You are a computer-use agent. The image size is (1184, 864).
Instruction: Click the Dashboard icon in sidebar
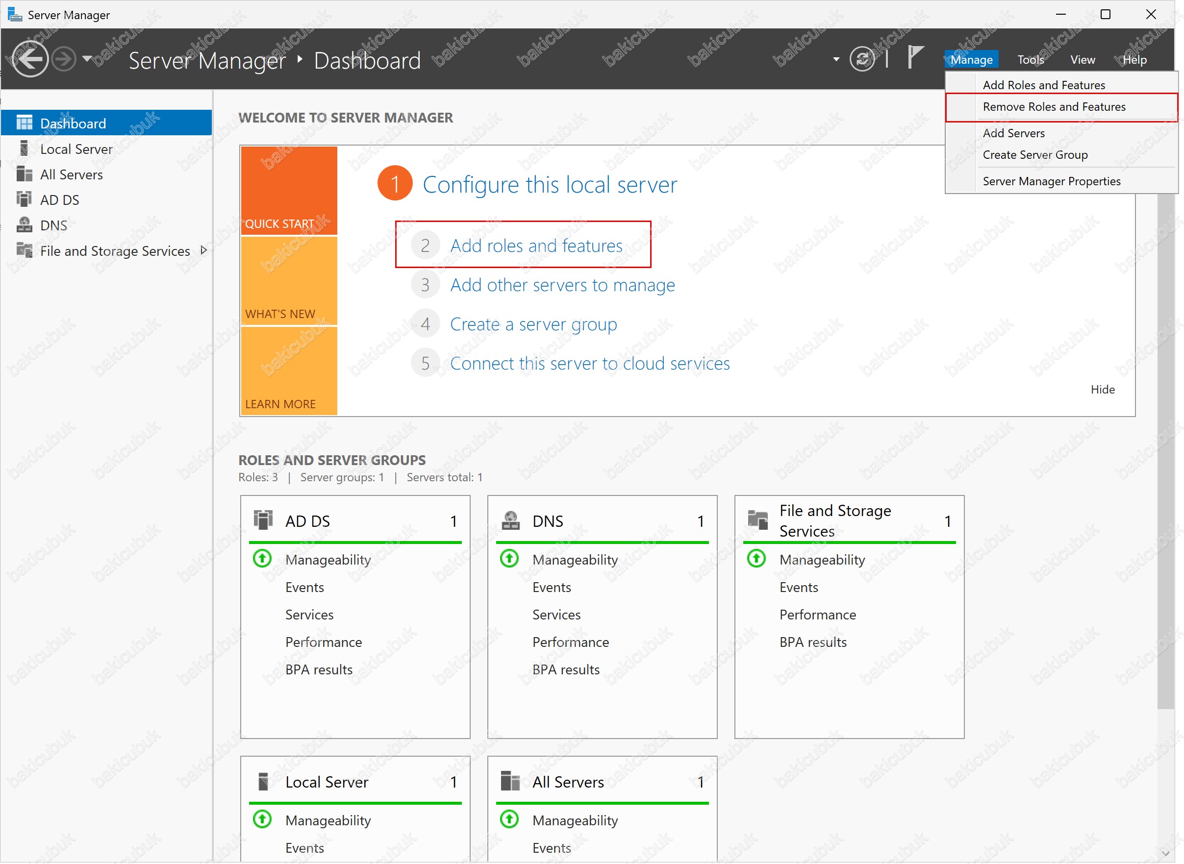24,123
